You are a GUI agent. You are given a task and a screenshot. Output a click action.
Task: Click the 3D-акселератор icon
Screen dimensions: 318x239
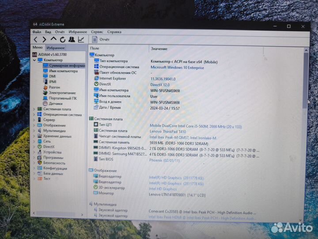pyautogui.click(x=95, y=187)
